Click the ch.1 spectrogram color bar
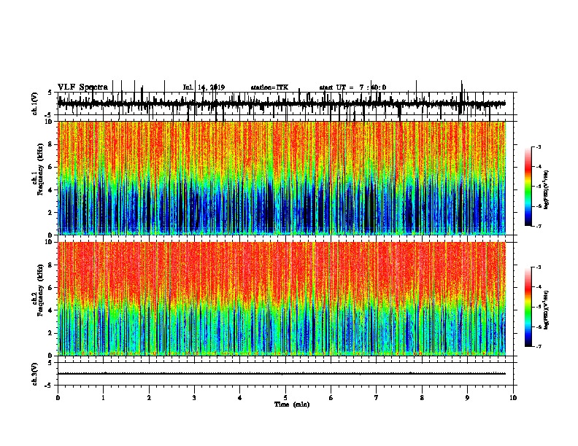This screenshot has width=578, height=446. pos(528,187)
